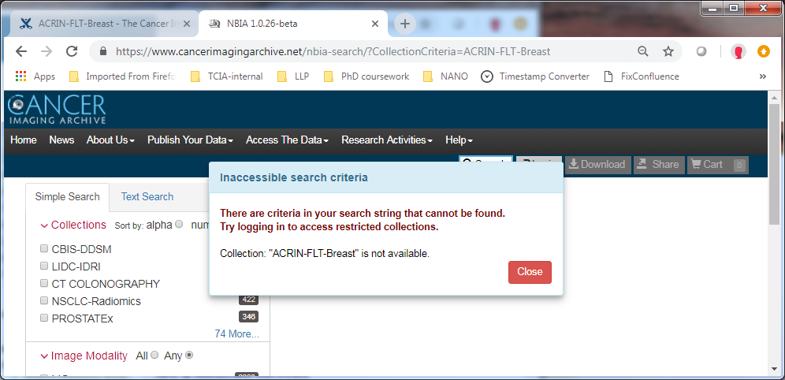Close the Inaccessible search criteria dialog
Image resolution: width=785 pixels, height=380 pixels.
[x=530, y=272]
